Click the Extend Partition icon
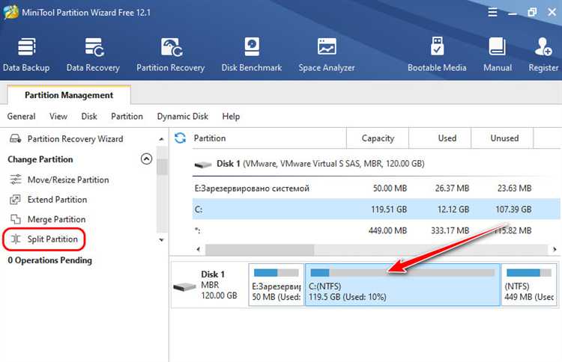This screenshot has width=562, height=362. (x=16, y=199)
